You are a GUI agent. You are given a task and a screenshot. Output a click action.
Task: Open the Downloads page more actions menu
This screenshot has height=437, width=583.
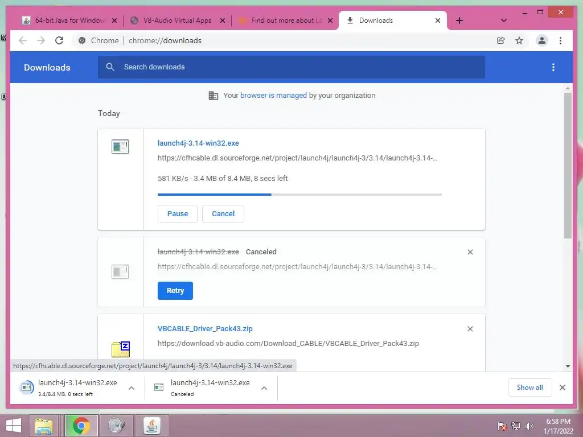pos(553,67)
